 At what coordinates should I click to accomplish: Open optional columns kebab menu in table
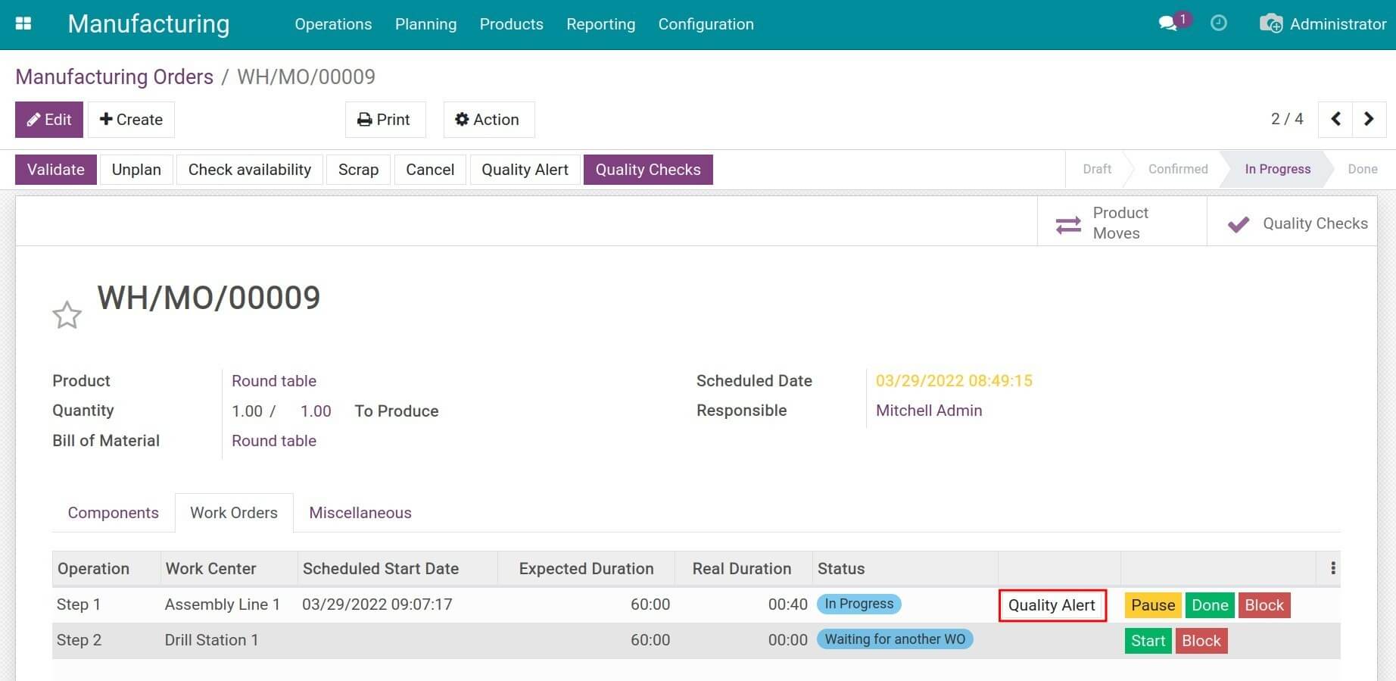pos(1332,568)
